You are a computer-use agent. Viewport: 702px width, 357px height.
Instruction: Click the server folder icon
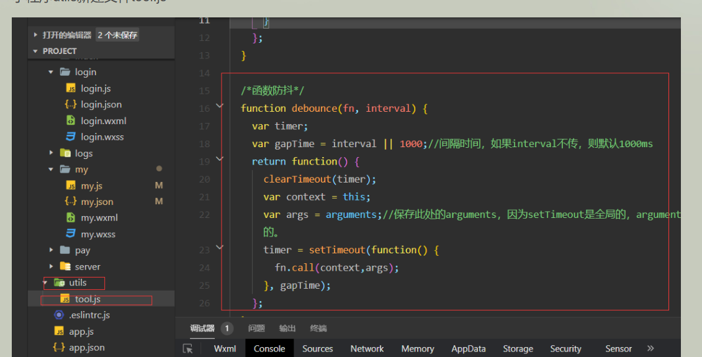pos(65,266)
